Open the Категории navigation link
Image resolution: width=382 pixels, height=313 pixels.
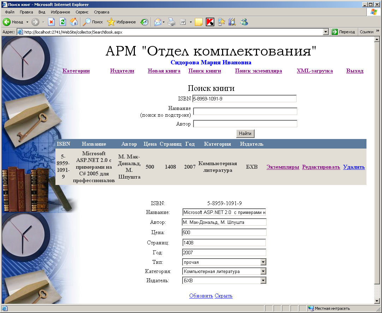tap(76, 71)
